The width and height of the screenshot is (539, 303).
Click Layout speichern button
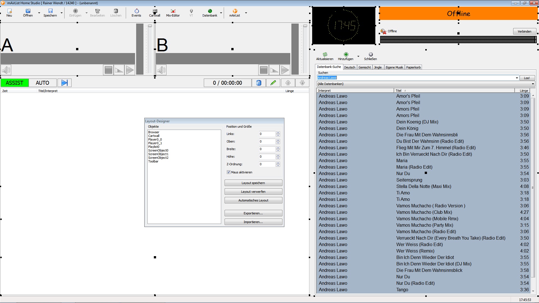[253, 183]
